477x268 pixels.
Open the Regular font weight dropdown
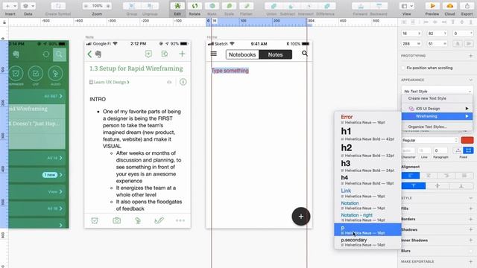coord(430,141)
